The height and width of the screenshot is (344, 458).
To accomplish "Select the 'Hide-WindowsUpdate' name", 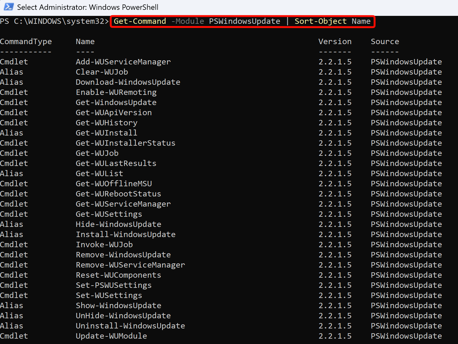I will click(x=119, y=224).
